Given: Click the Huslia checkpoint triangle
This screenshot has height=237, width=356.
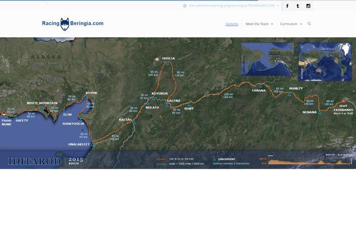Looking at the screenshot, I should coord(167,63).
